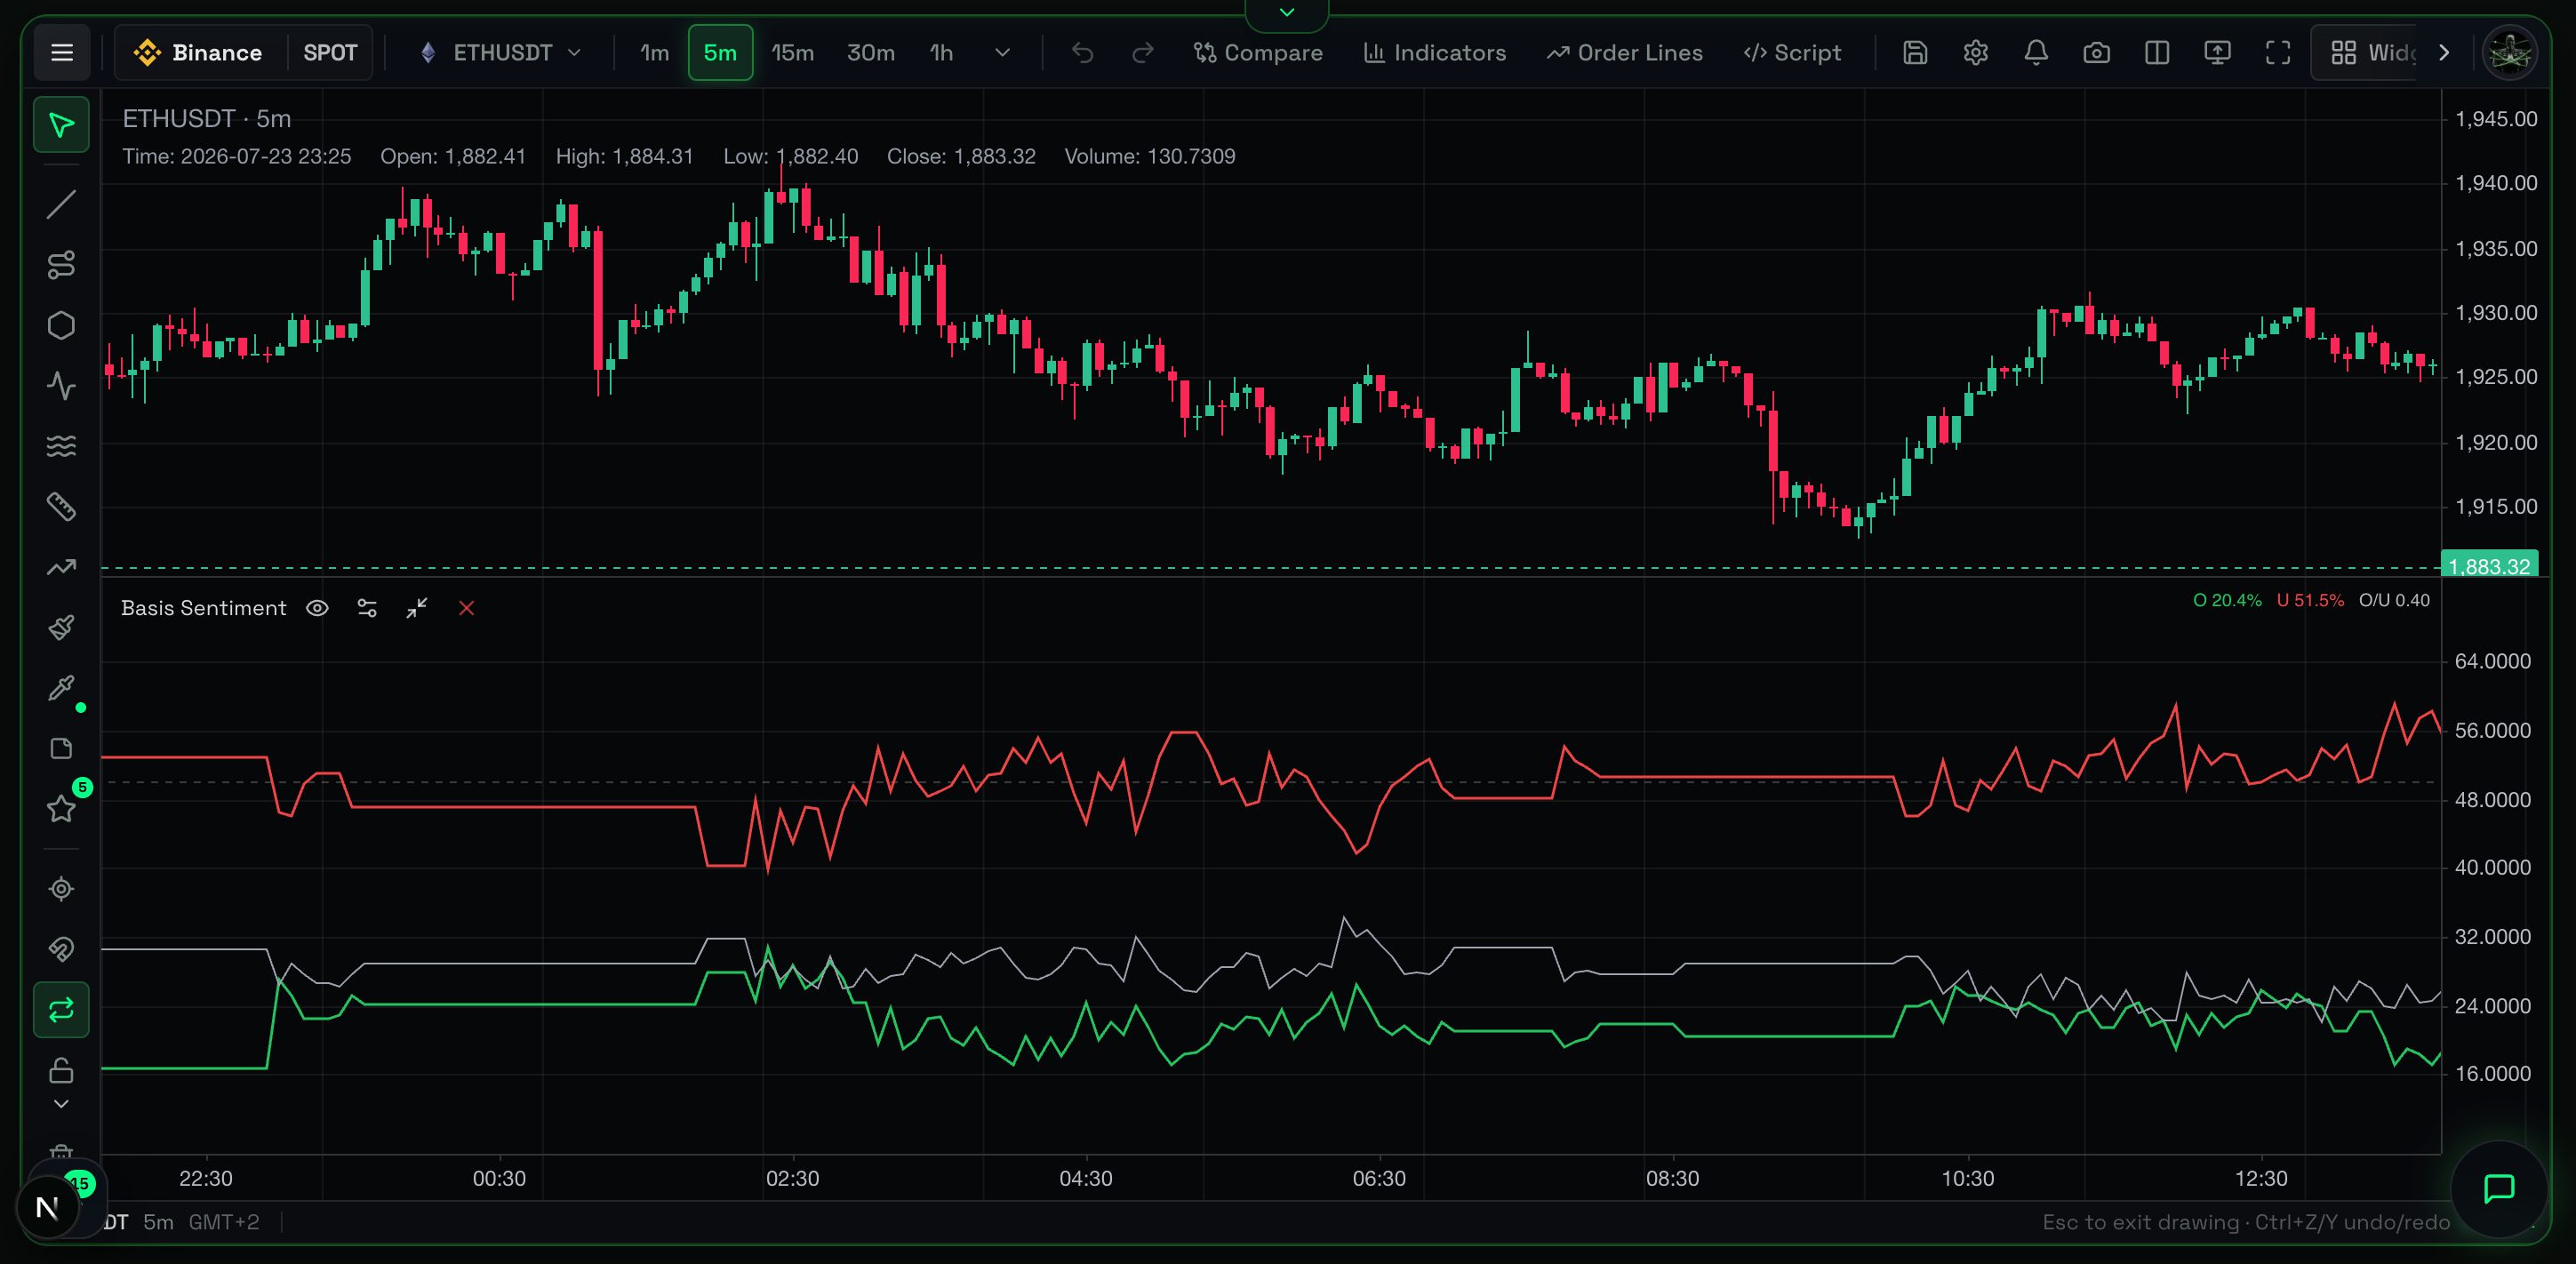Image resolution: width=2576 pixels, height=1264 pixels.
Task: Select the 5m timeframe
Action: [720, 53]
